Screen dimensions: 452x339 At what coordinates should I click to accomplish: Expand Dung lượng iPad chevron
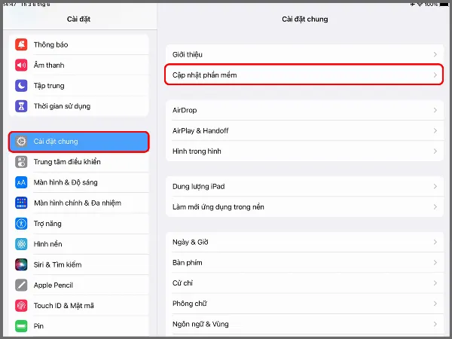coord(435,187)
